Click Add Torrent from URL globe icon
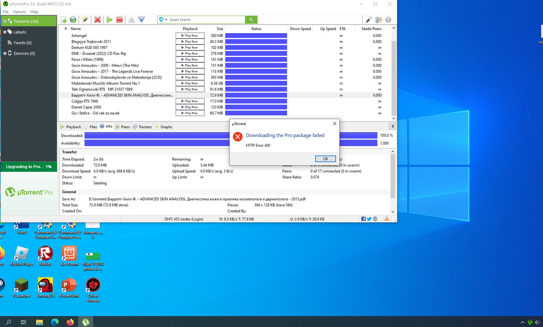 click(73, 20)
